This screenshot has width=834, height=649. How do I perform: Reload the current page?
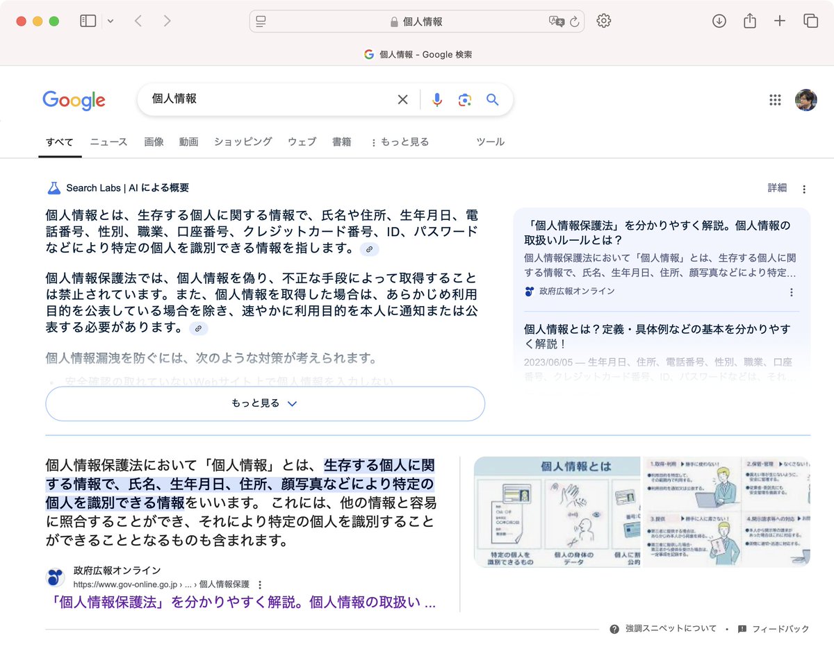(x=575, y=22)
